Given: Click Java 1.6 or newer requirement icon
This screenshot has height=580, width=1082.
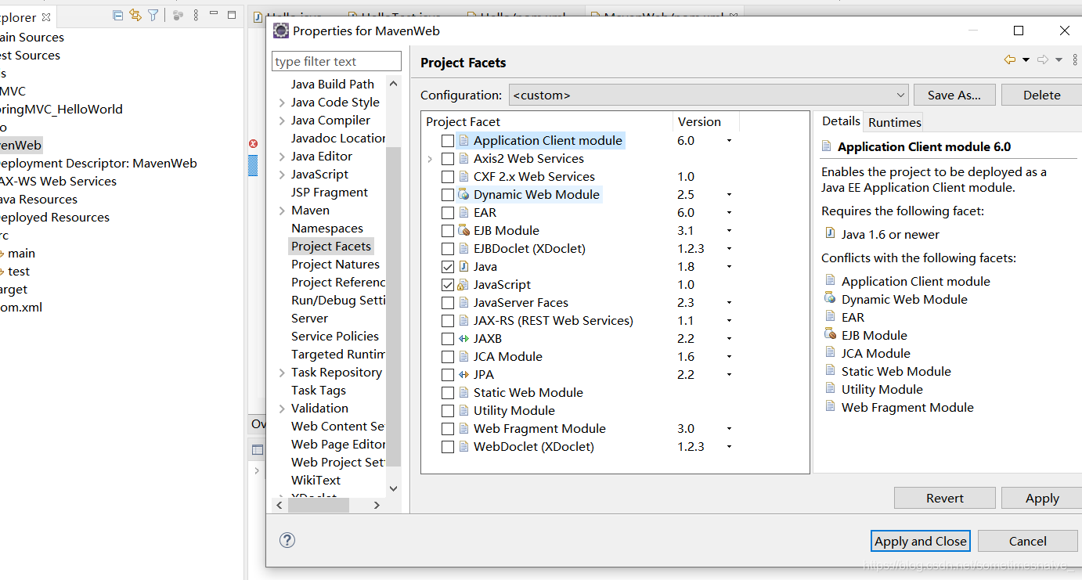Looking at the screenshot, I should click(830, 233).
